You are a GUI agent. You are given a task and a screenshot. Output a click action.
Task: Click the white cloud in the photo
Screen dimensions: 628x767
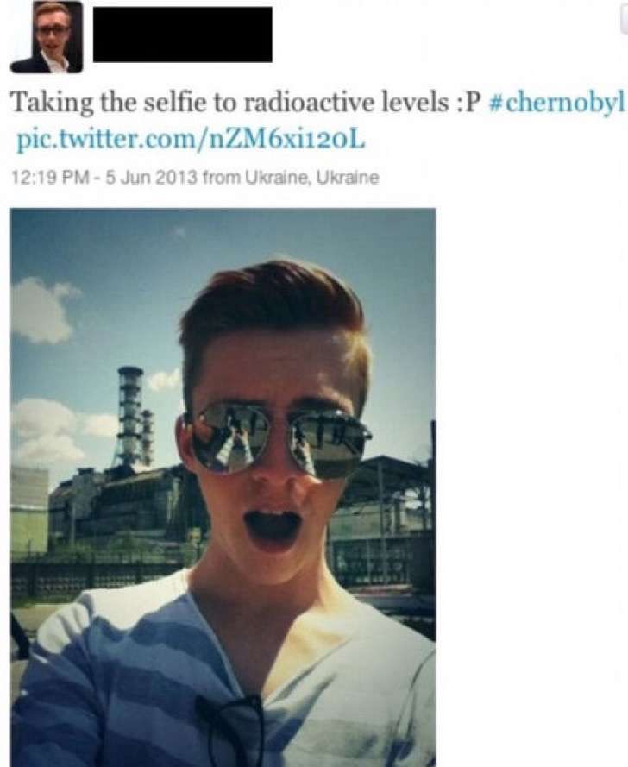tap(41, 309)
